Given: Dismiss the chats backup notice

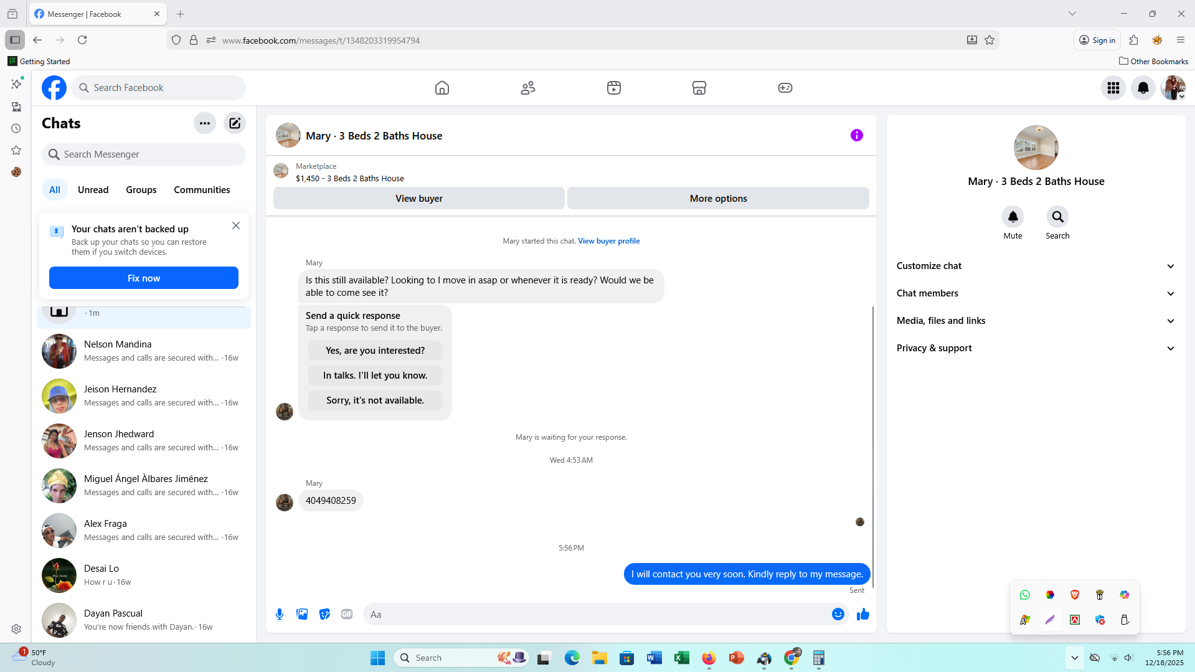Looking at the screenshot, I should tap(236, 225).
